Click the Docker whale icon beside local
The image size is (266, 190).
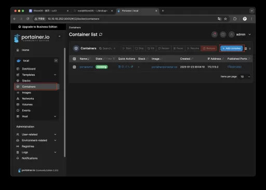[19, 61]
